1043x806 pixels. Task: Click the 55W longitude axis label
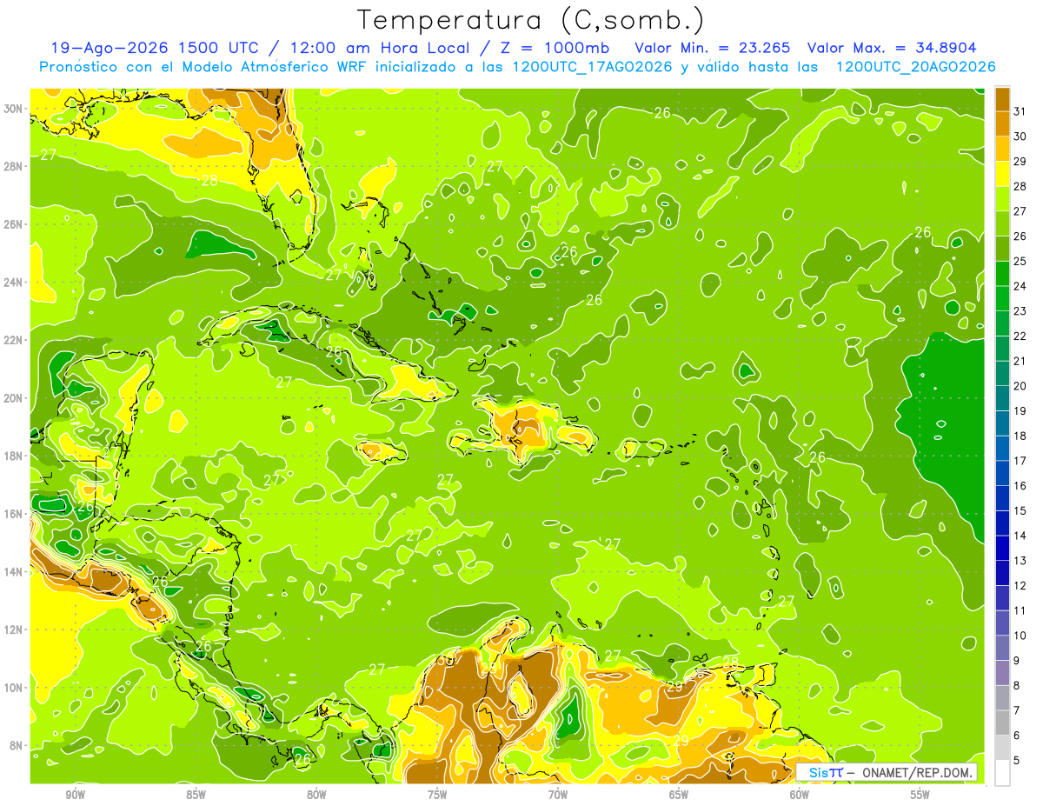point(920,795)
